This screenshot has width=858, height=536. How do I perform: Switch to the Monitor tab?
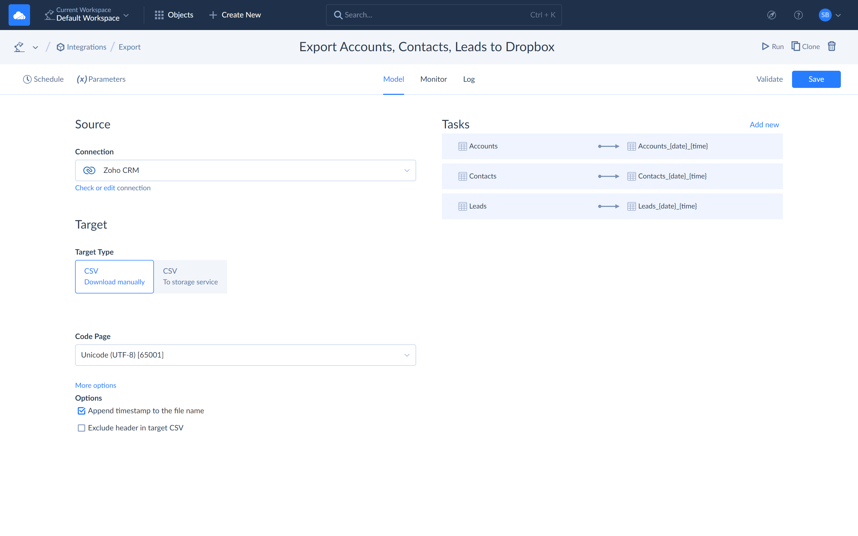pyautogui.click(x=433, y=79)
